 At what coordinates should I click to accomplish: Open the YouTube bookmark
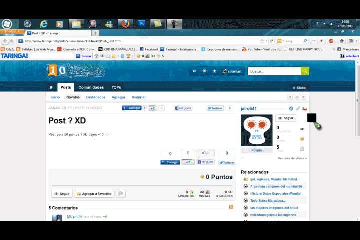click(x=262, y=49)
